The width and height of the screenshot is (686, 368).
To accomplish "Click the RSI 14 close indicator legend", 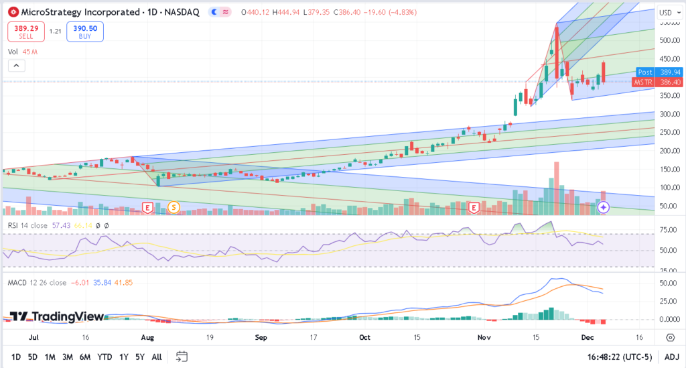I will 27,225.
